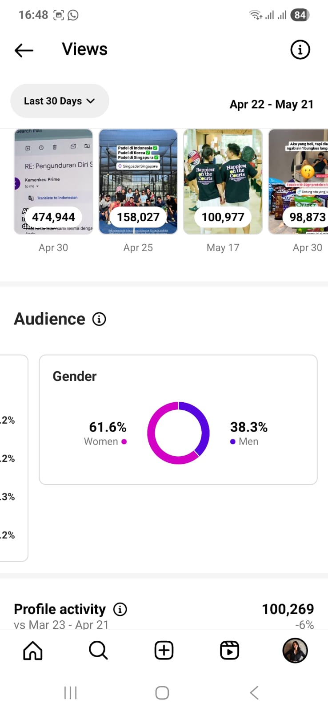Tap the Audience info icon
This screenshot has height=712, width=328.
(x=99, y=319)
